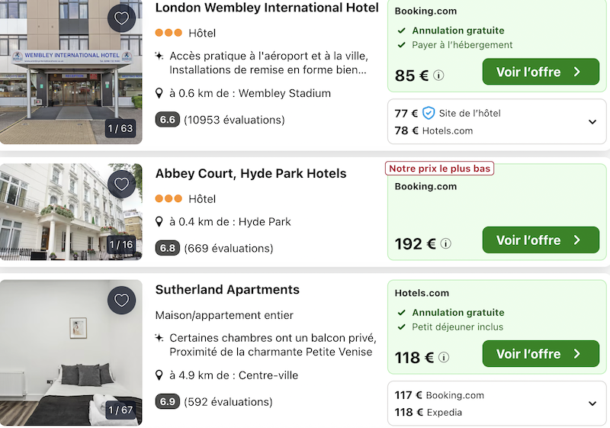Toggle the heart on Sutherland Apartments
610x428 pixels.
pyautogui.click(x=121, y=300)
